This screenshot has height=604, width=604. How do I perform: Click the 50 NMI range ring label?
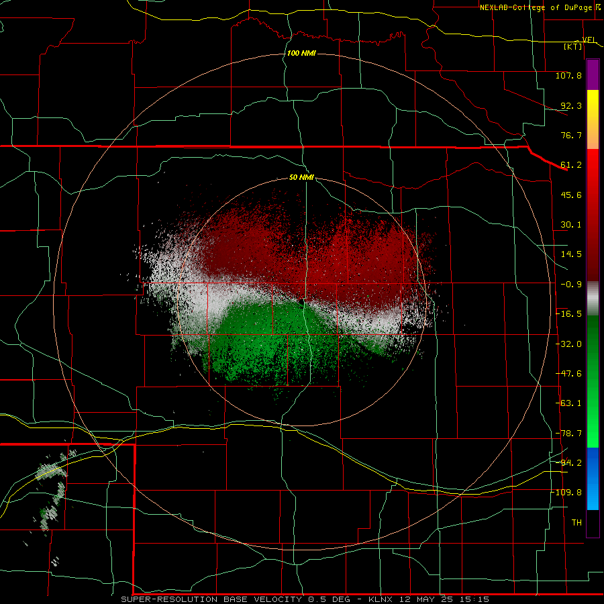click(301, 177)
